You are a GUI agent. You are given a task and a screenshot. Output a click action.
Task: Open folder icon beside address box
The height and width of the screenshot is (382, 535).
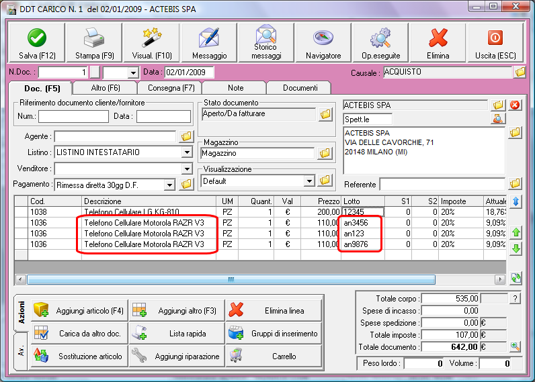516,132
